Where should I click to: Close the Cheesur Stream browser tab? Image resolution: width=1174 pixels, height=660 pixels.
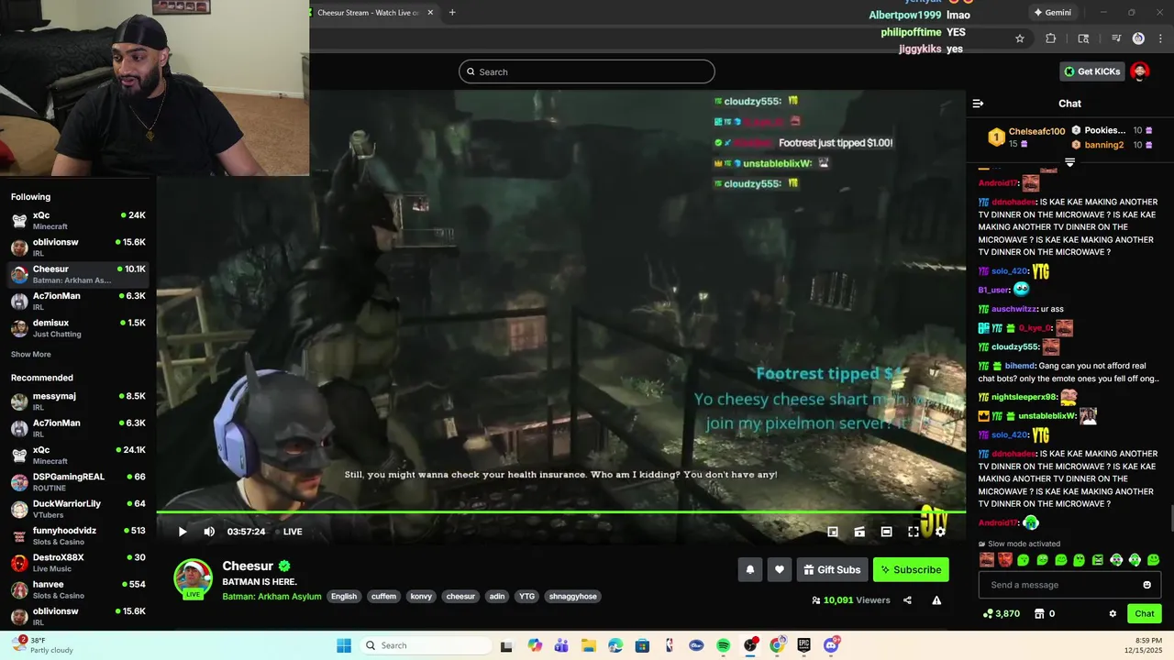(x=430, y=12)
